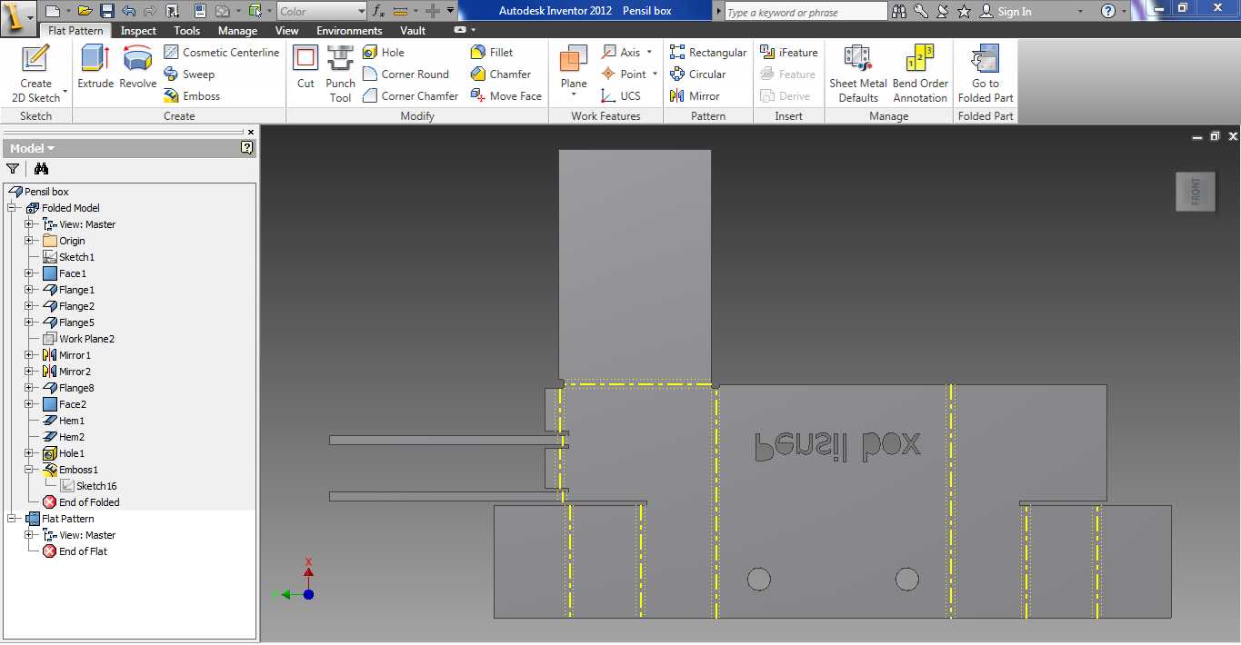Select Hem2 in the browser tree
This screenshot has height=645, width=1241.
click(64, 437)
